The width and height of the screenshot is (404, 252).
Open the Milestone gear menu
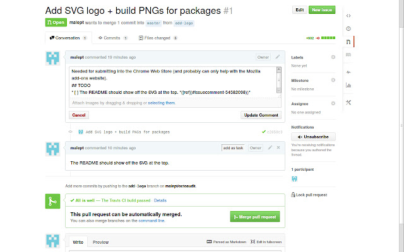[333, 81]
